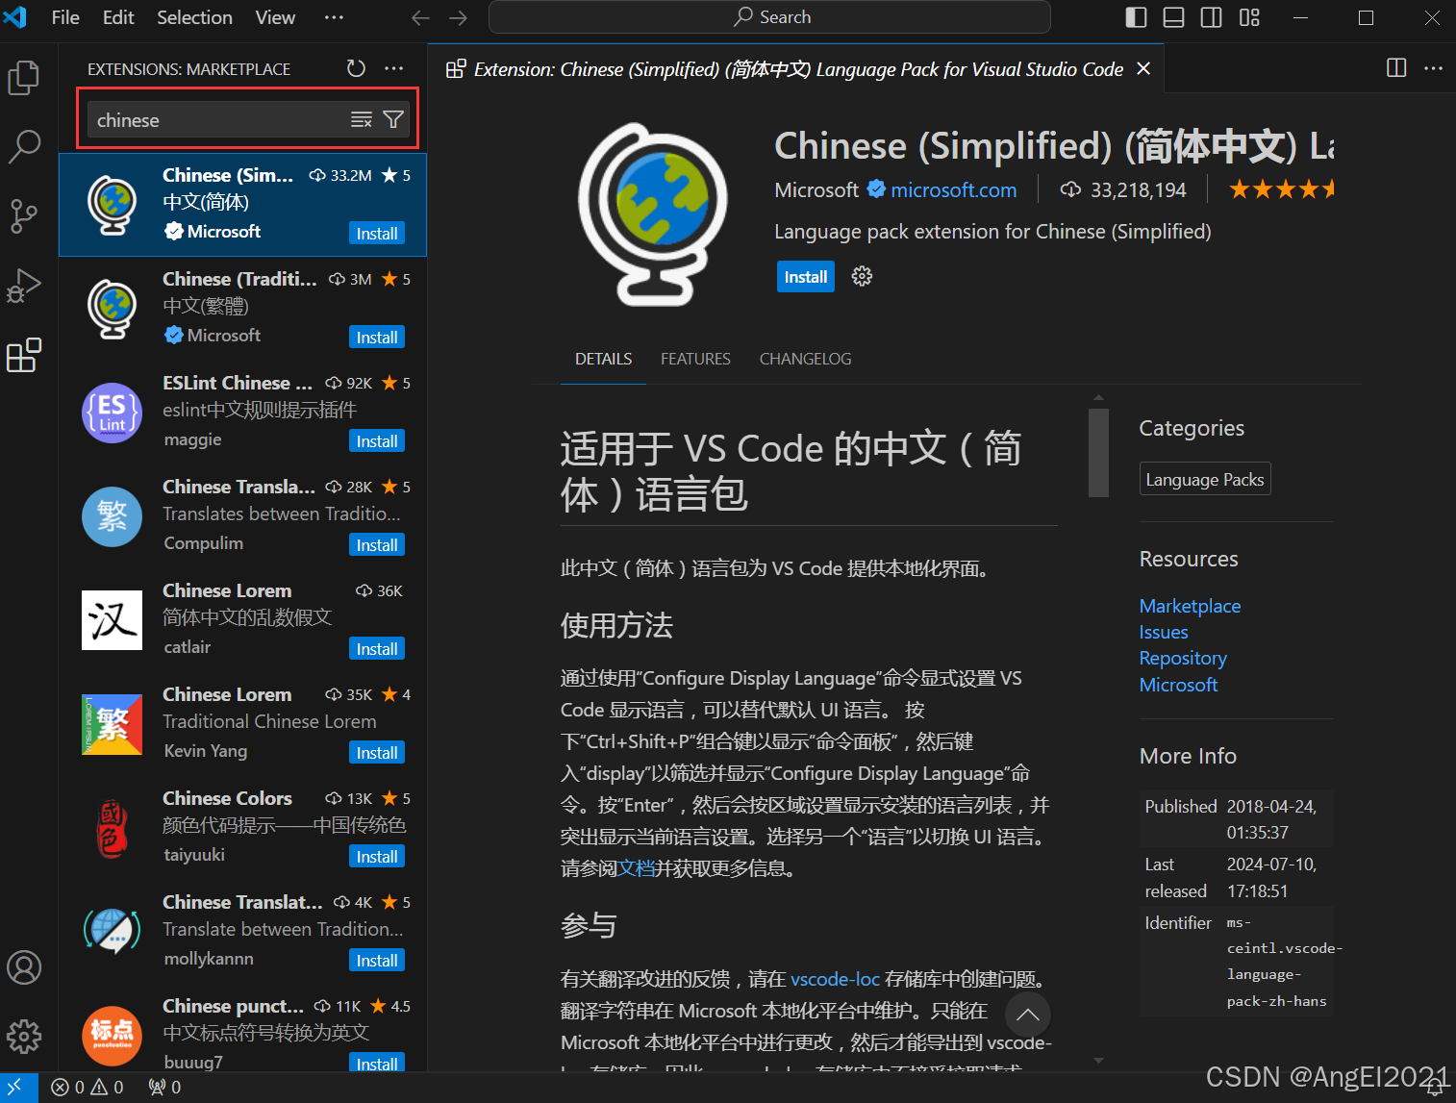Click the readme vertical scrollbar thumb
This screenshot has width=1456, height=1103.
click(1098, 452)
